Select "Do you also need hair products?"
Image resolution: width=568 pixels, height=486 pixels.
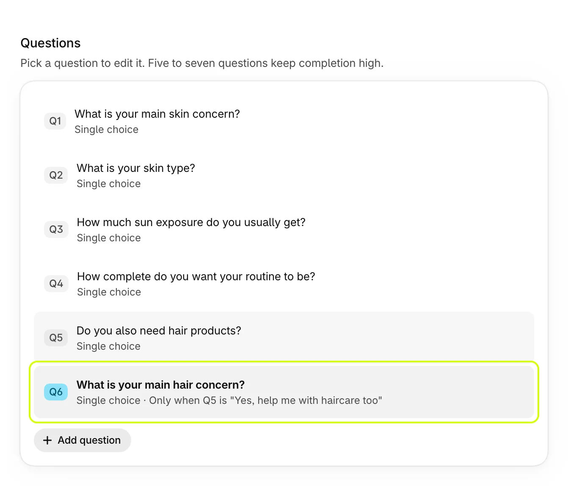coord(284,338)
